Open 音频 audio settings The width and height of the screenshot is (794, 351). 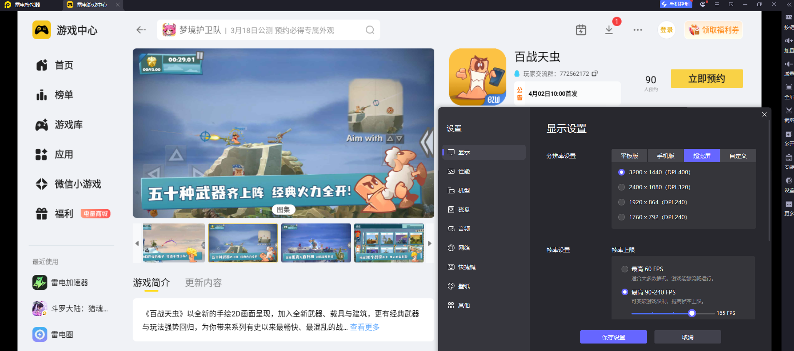click(x=484, y=229)
